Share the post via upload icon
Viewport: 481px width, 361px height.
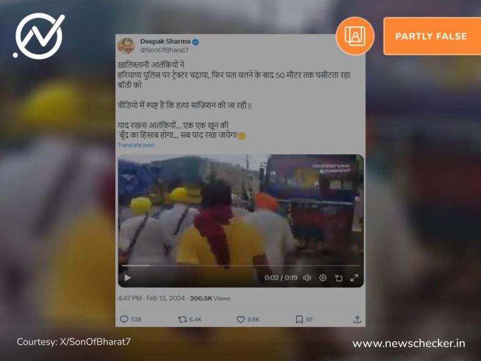pyautogui.click(x=357, y=320)
